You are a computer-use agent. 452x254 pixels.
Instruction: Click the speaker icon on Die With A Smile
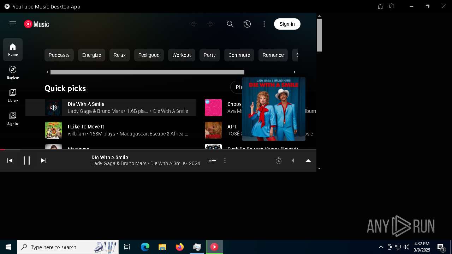[x=54, y=108]
